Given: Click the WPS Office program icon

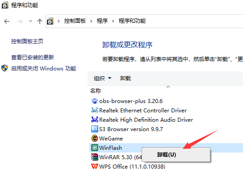Looking at the screenshot, I should pyautogui.click(x=95, y=166).
